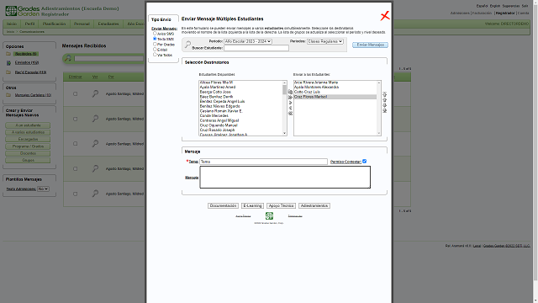
Task: Switch language to English in header
Action: tap(495, 6)
